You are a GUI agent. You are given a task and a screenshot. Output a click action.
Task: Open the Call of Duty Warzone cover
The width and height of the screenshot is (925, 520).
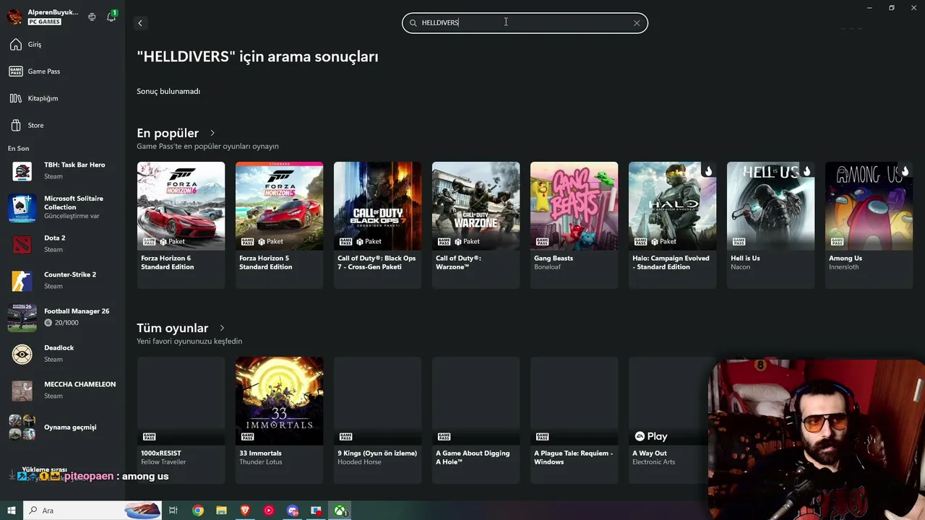(476, 206)
